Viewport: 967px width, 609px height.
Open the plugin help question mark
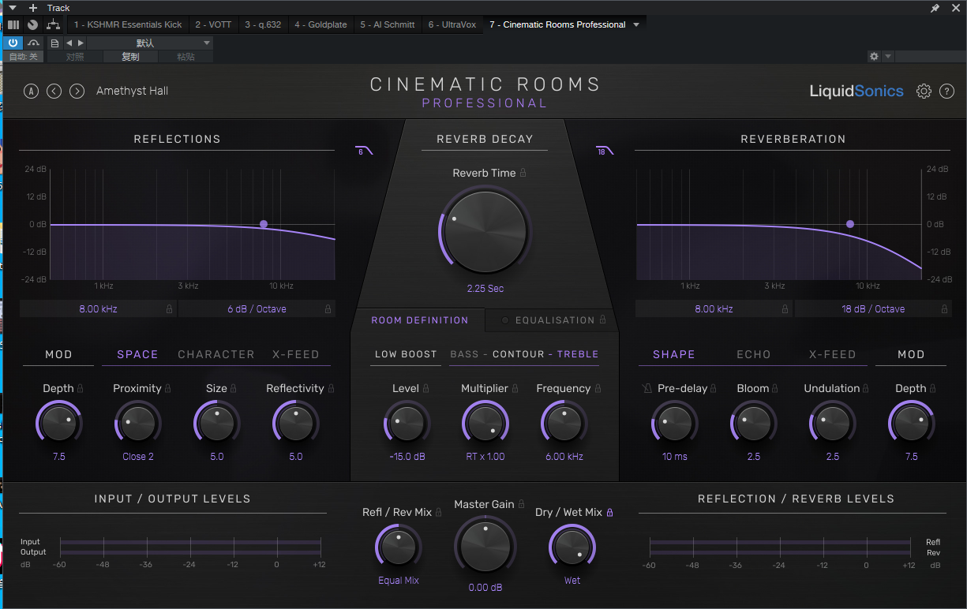[x=947, y=91]
